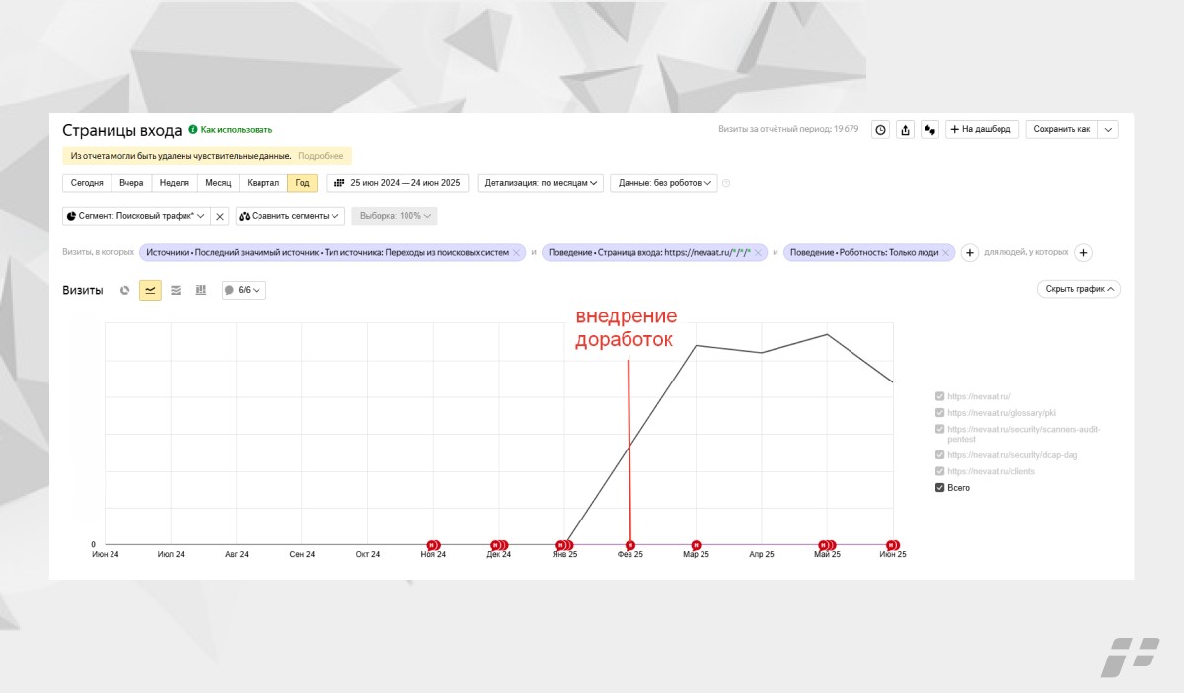Click the report export icon
This screenshot has width=1184, height=693.
point(905,130)
